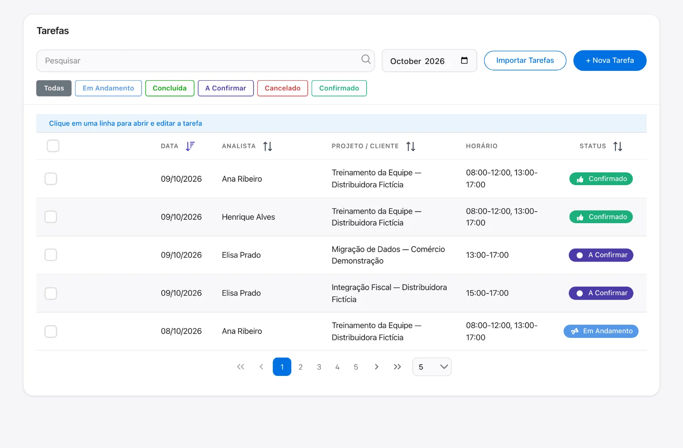Image resolution: width=683 pixels, height=448 pixels.
Task: Toggle the select-all header checkbox
Action: 53,146
